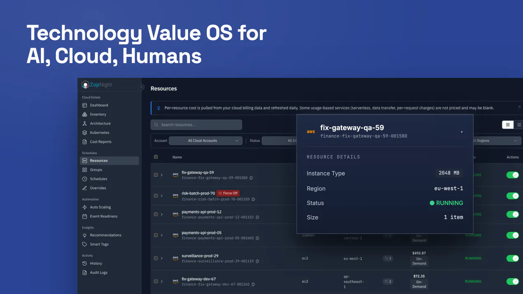Expand the risk-batch-prod-70 row
Viewport: 523px width, 294px height.
162,196
